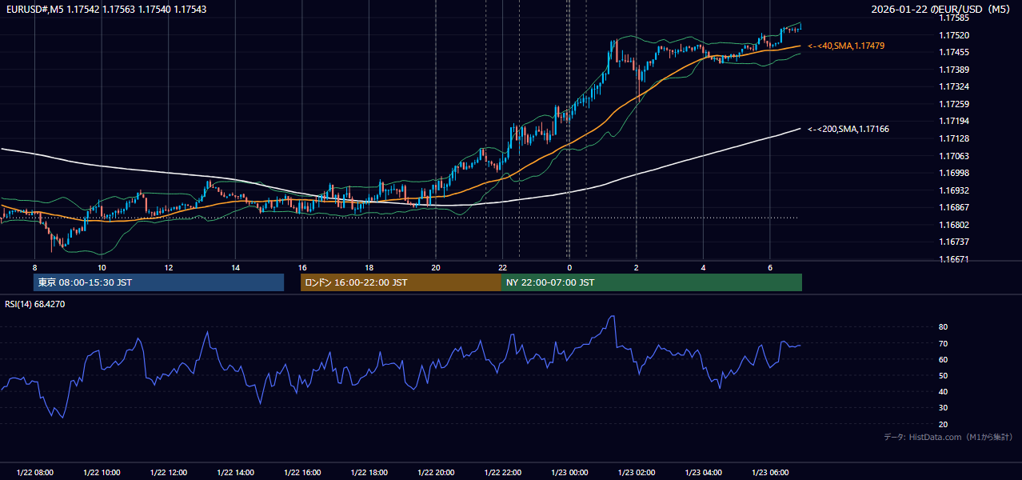The width and height of the screenshot is (1022, 480).
Task: Click RSI scale level 30
Action: click(943, 408)
